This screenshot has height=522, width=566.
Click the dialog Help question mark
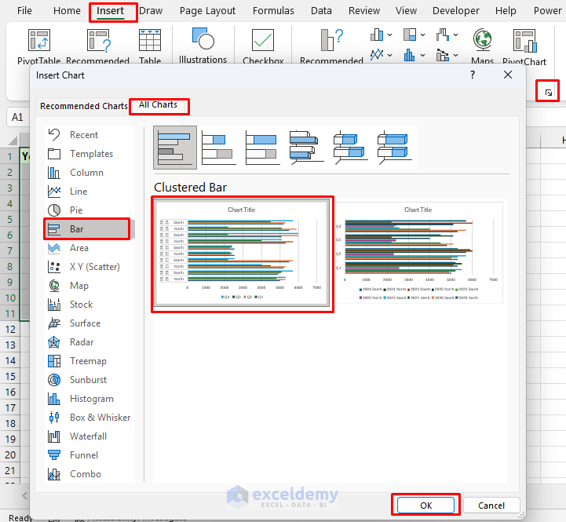(472, 75)
